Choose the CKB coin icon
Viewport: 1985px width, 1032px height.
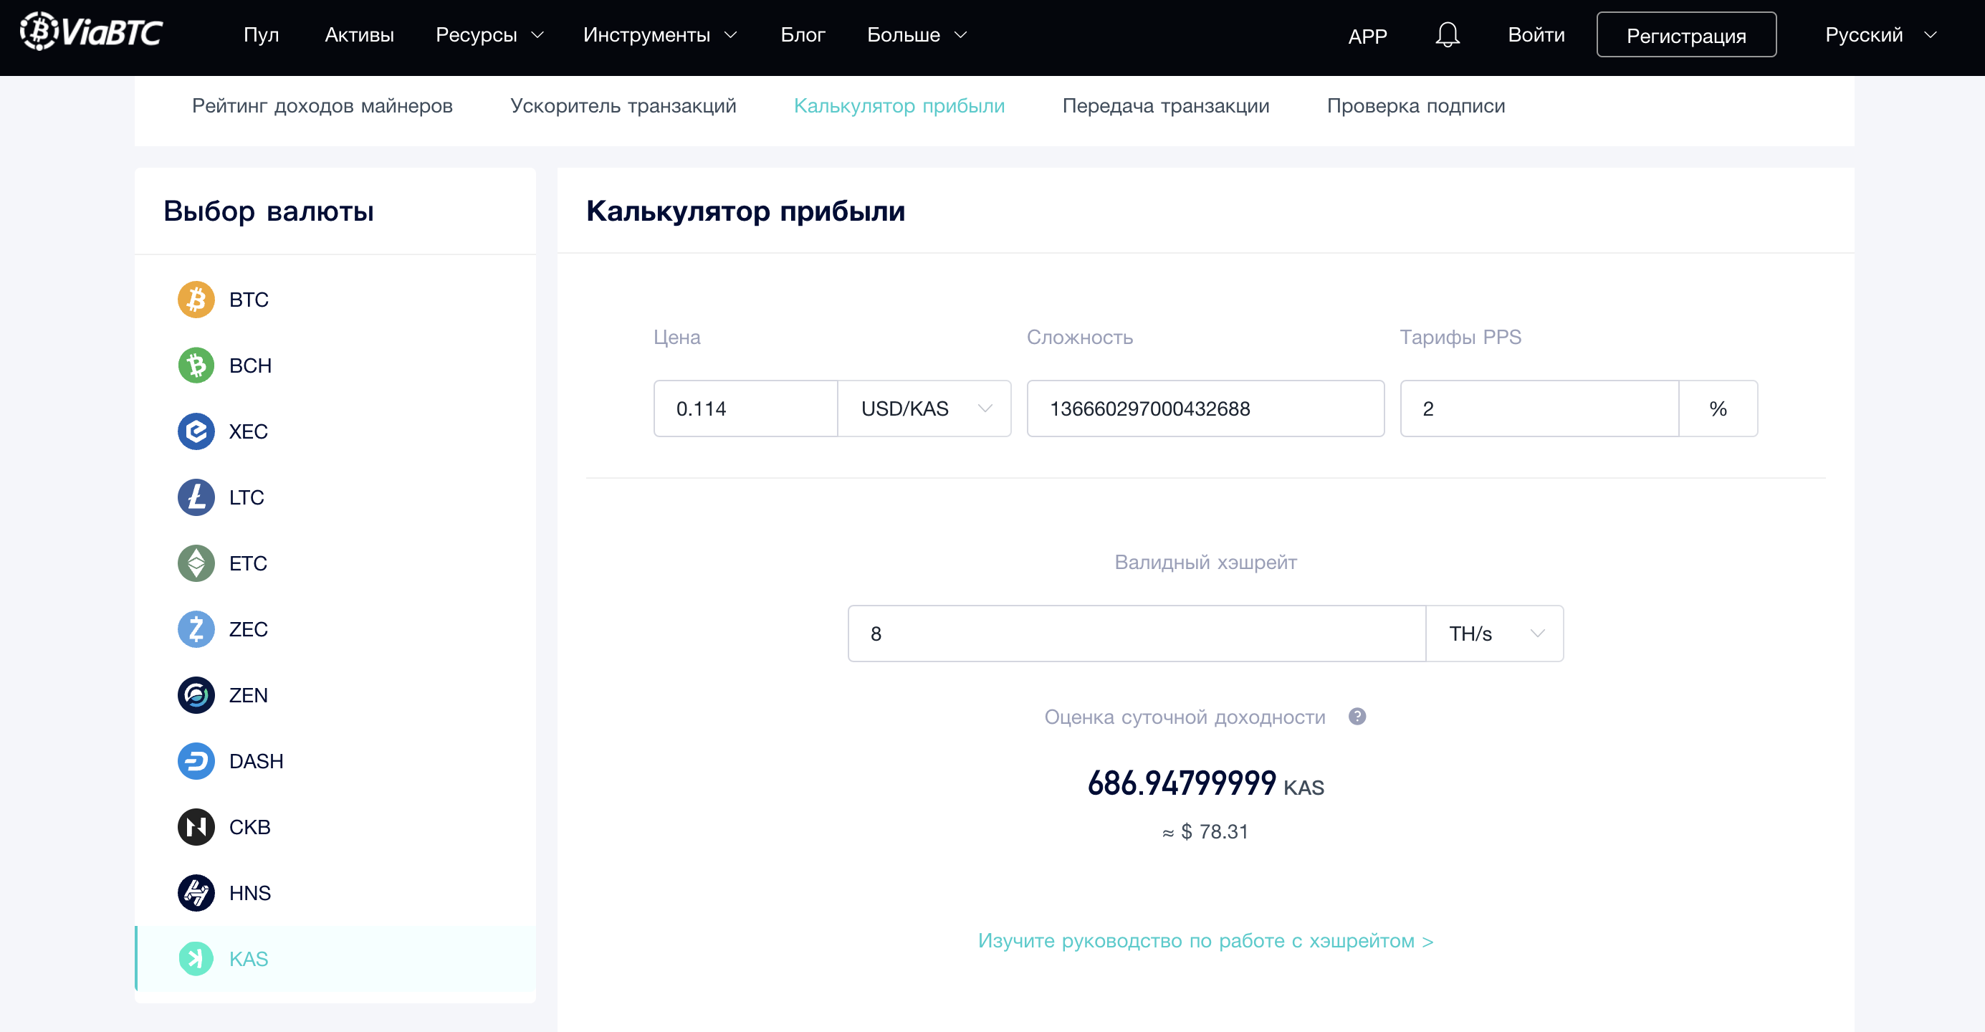point(196,826)
